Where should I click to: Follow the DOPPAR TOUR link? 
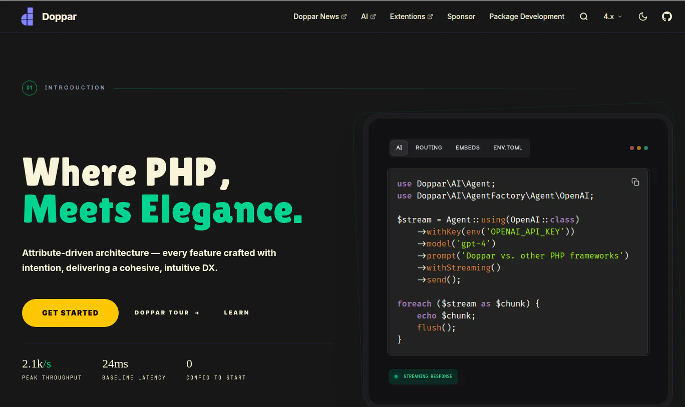[x=167, y=313]
